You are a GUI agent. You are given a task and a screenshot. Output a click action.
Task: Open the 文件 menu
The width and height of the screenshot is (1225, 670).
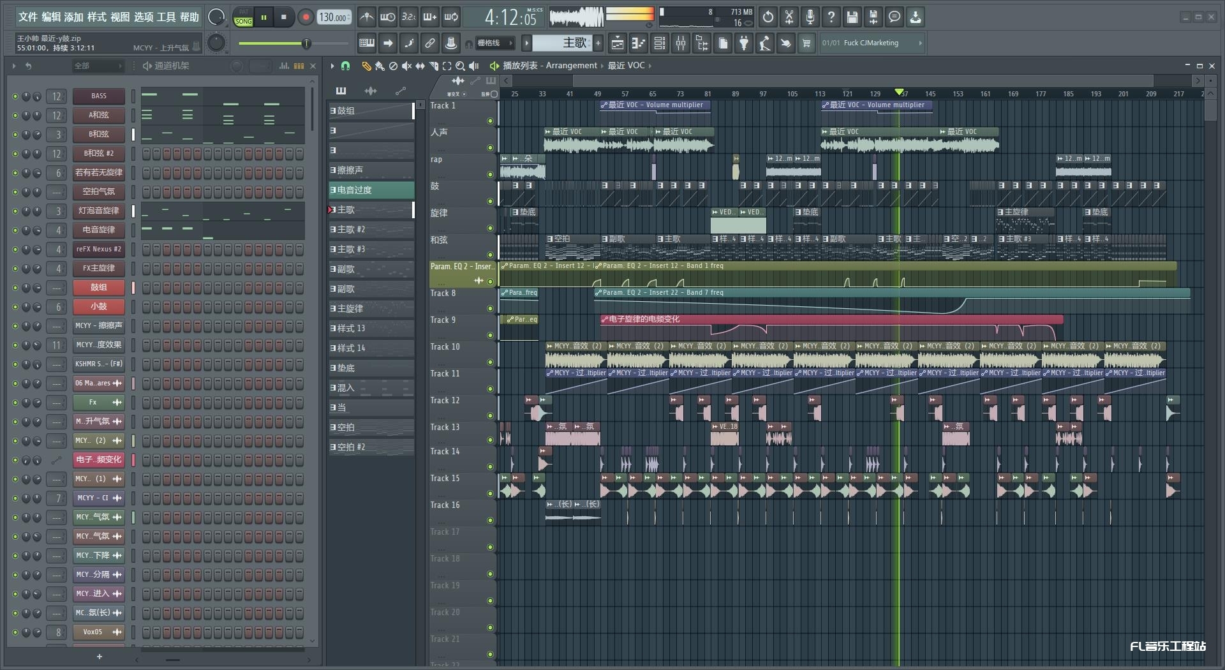tap(27, 17)
